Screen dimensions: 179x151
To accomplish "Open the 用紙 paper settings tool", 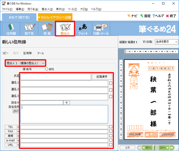I will pos(47,29).
